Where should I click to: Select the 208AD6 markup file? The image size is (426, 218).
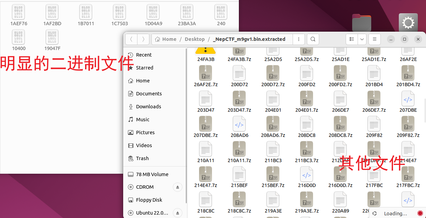tap(239, 127)
